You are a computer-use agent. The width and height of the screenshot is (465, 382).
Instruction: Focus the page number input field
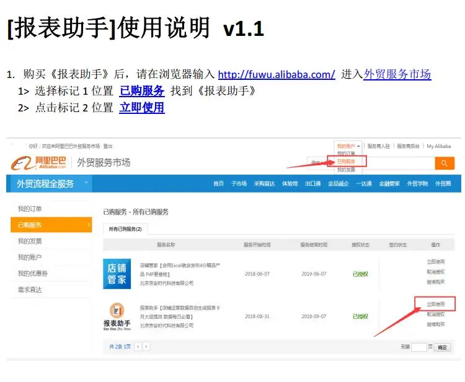[x=419, y=347]
